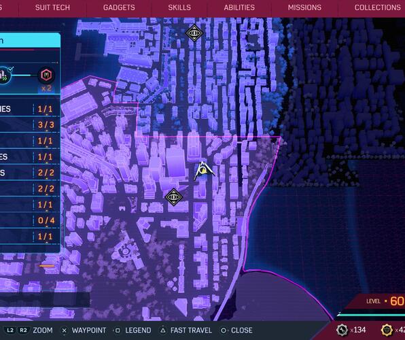
Task: Click the orange scroll indicator below list
Action: [x=47, y=266]
